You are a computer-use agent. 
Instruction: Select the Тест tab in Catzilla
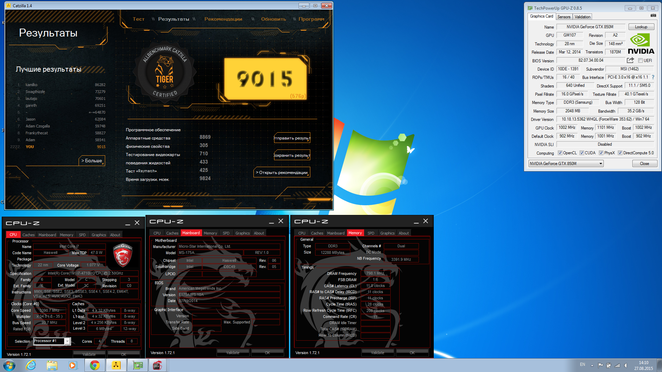[139, 19]
